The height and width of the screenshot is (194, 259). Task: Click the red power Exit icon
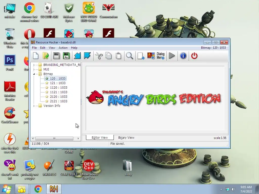194,56
